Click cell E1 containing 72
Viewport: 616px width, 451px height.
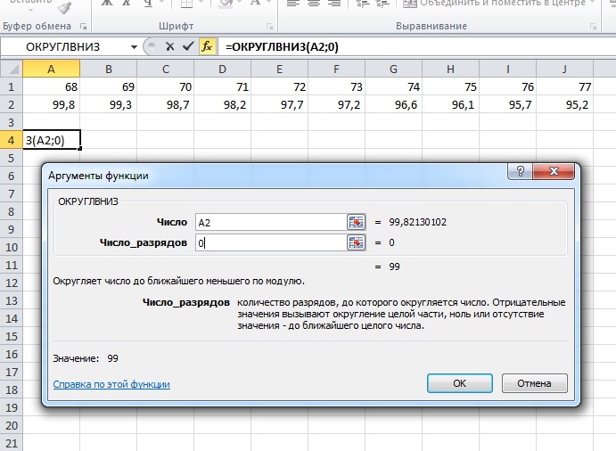click(x=279, y=86)
